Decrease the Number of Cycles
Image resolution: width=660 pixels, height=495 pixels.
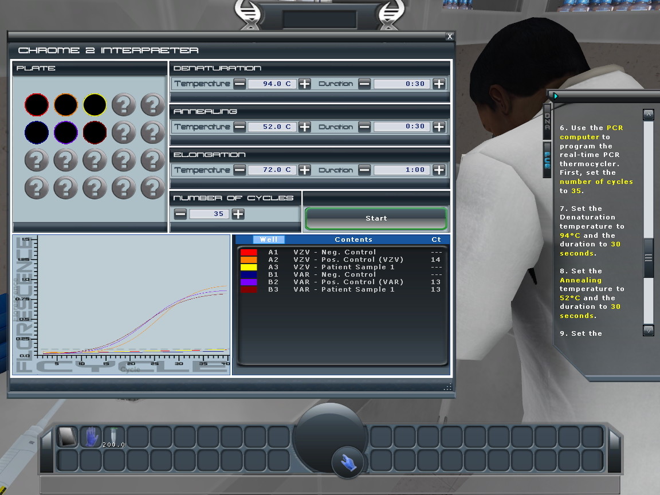(180, 214)
